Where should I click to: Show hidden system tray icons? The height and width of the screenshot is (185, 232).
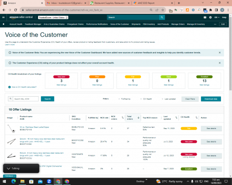click(x=188, y=181)
